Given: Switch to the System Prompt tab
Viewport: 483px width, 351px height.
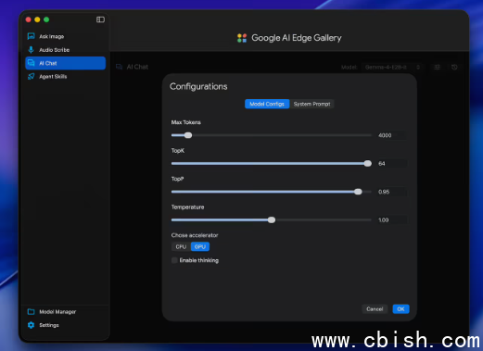Looking at the screenshot, I should pyautogui.click(x=311, y=104).
